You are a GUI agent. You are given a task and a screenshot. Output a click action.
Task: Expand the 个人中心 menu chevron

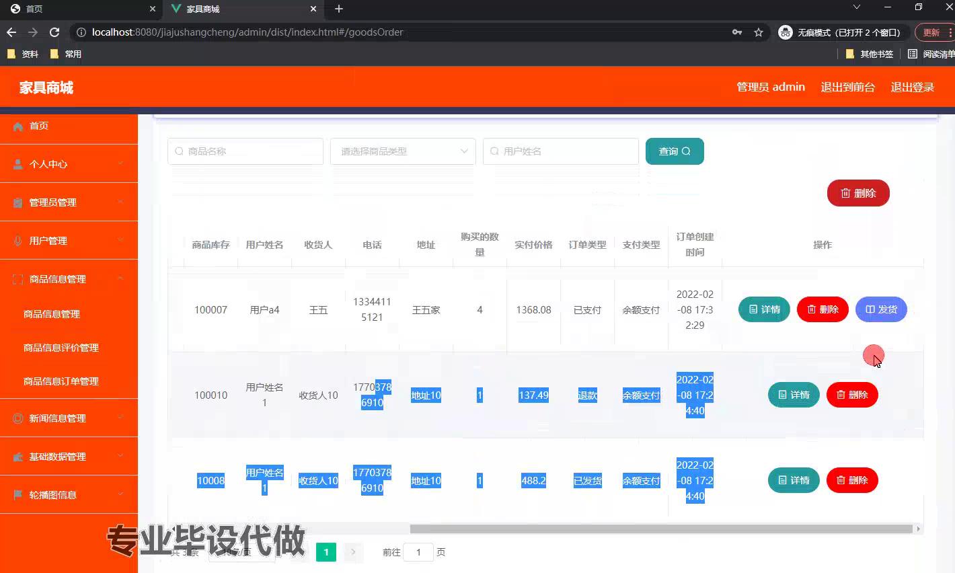pos(120,163)
